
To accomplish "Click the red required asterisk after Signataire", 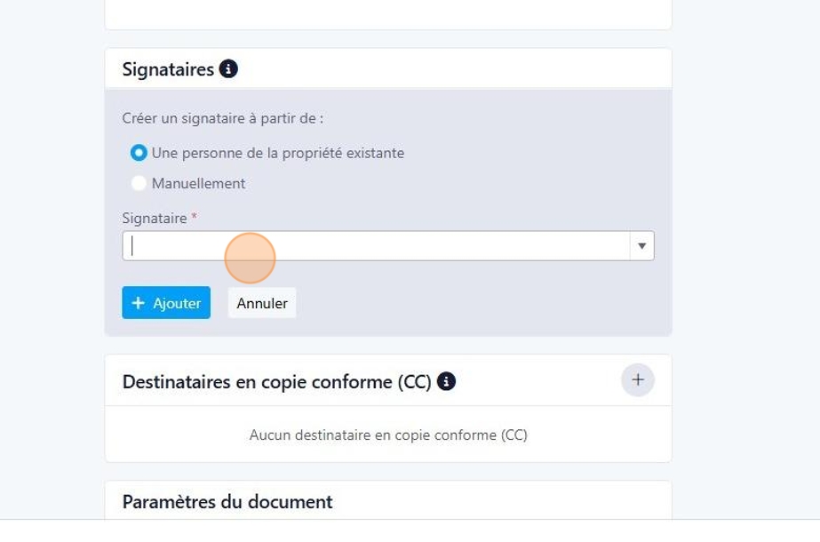I will (194, 216).
